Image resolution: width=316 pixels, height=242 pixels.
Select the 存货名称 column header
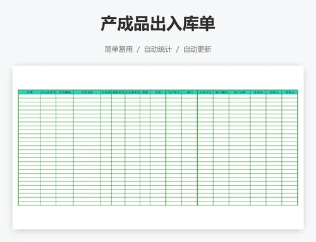[87, 92]
